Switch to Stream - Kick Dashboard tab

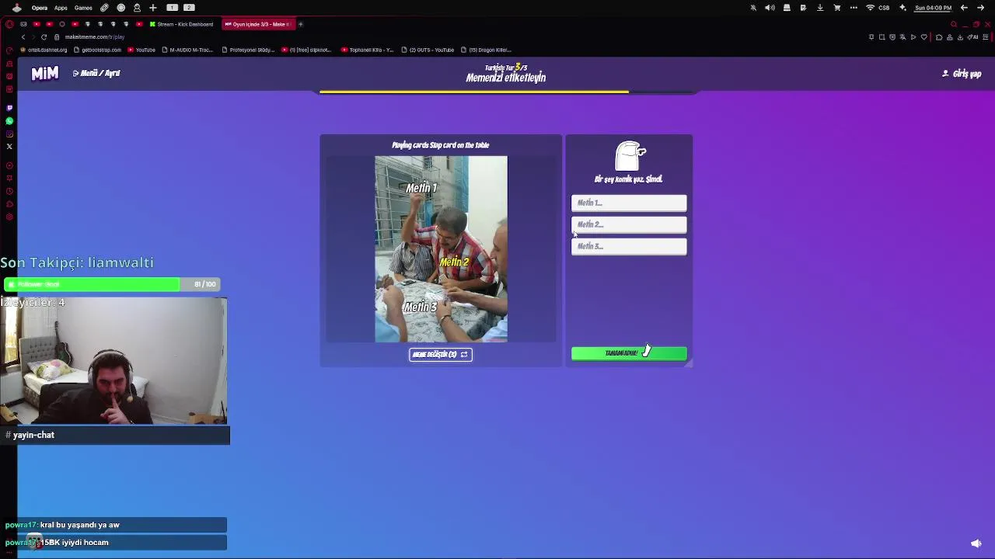[182, 24]
